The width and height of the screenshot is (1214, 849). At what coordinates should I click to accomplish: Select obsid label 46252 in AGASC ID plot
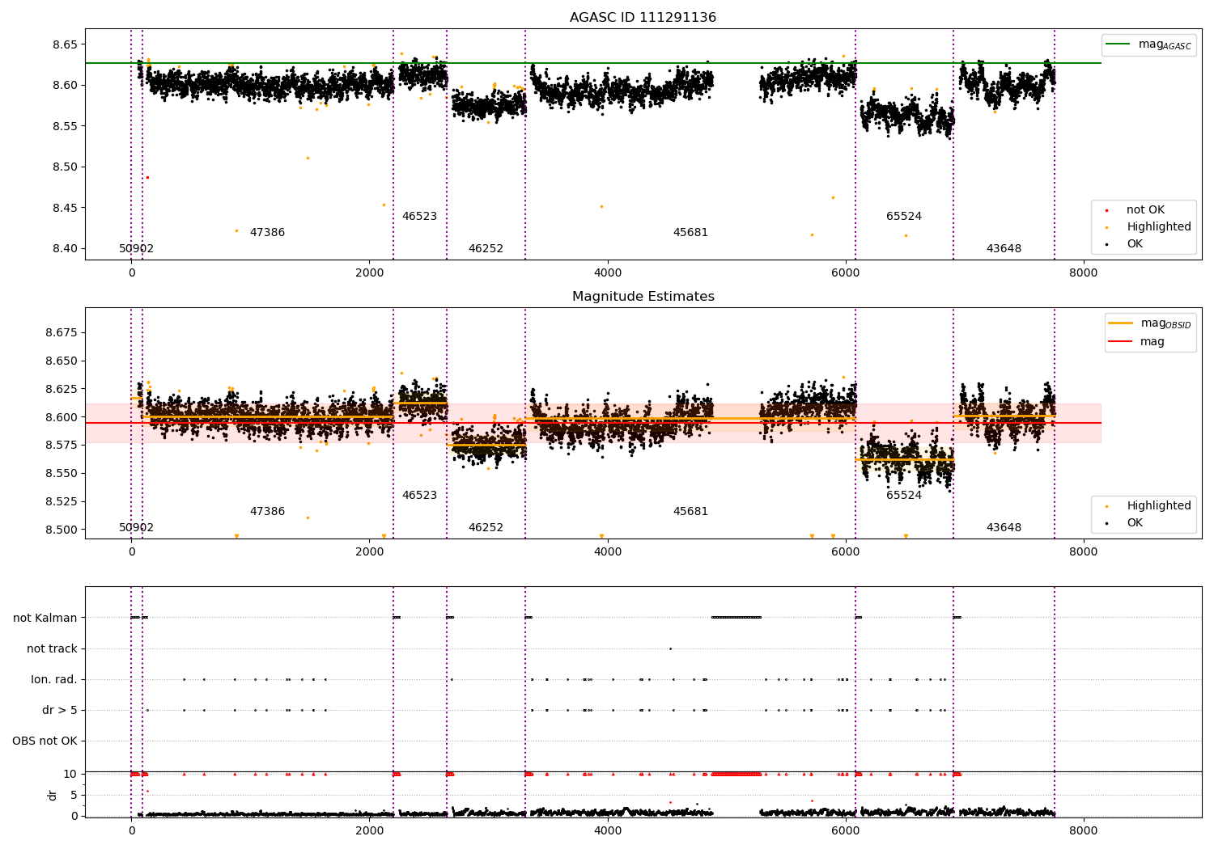point(486,248)
